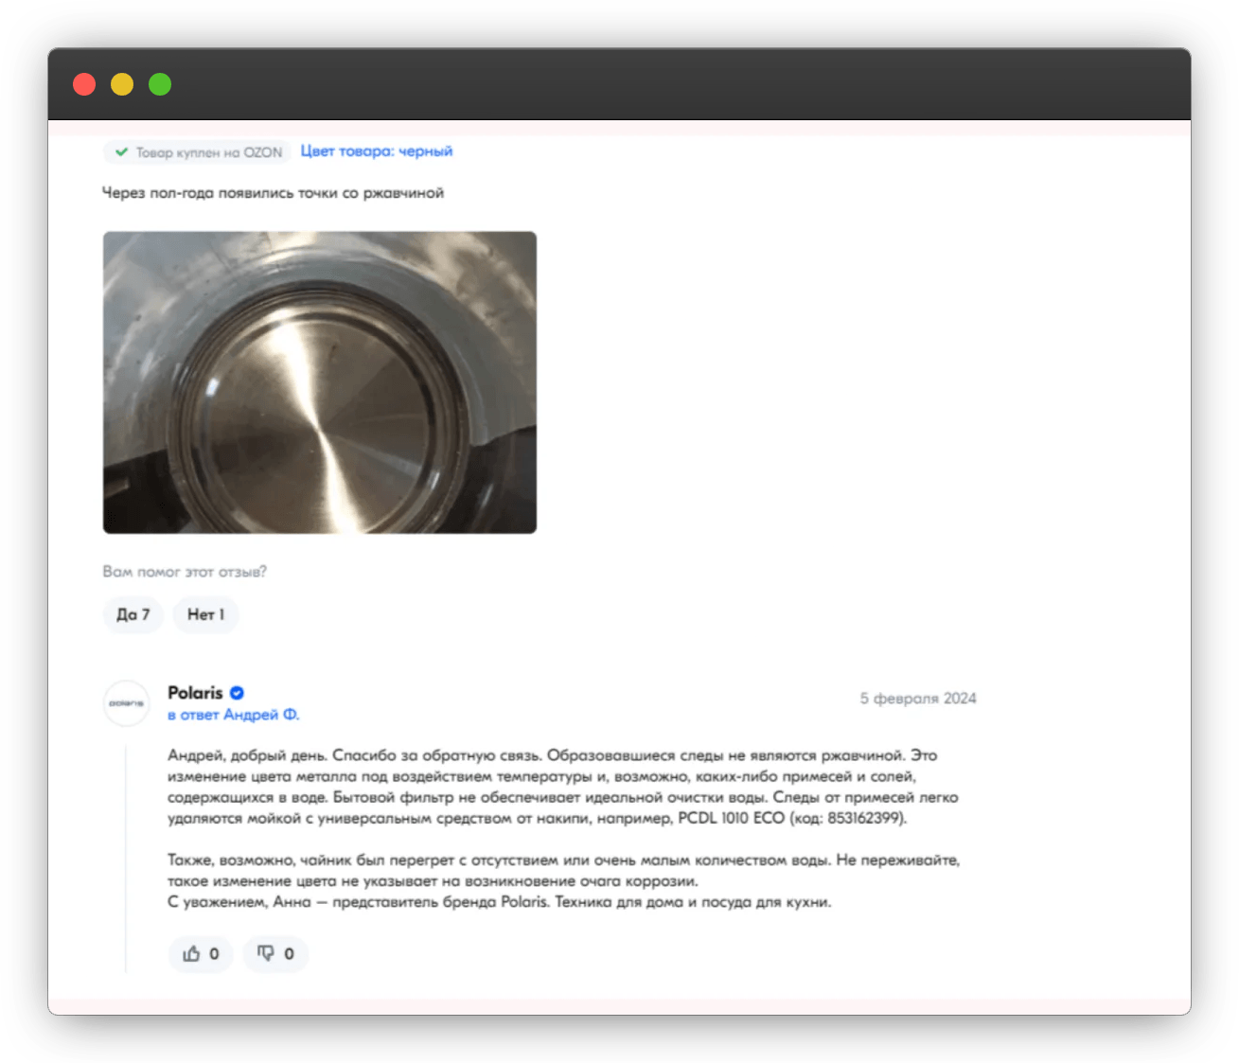1239x1063 pixels.
Task: Close the window with the red button
Action: click(84, 84)
